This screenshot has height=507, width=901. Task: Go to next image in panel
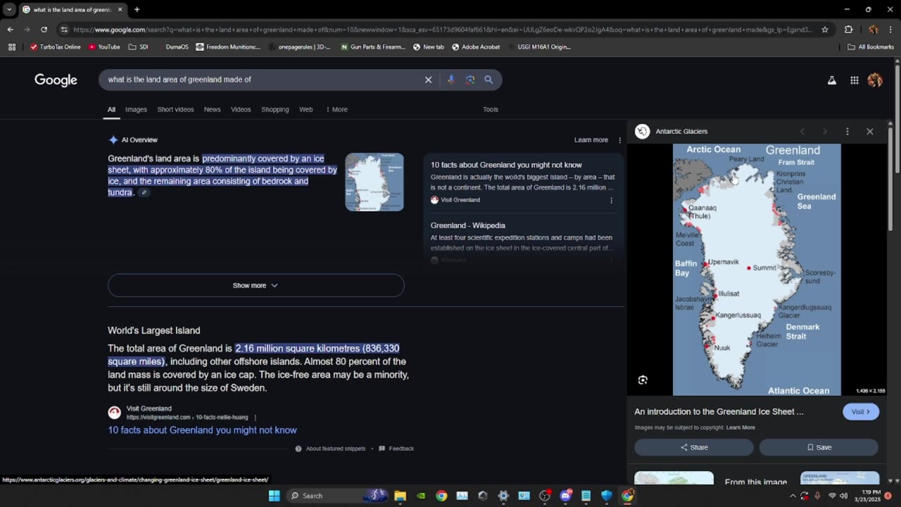pyautogui.click(x=825, y=132)
